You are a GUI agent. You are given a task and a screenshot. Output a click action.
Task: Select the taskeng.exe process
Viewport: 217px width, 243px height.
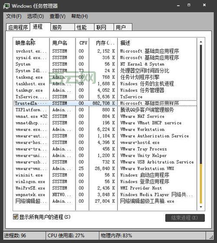pyautogui.click(x=105, y=77)
